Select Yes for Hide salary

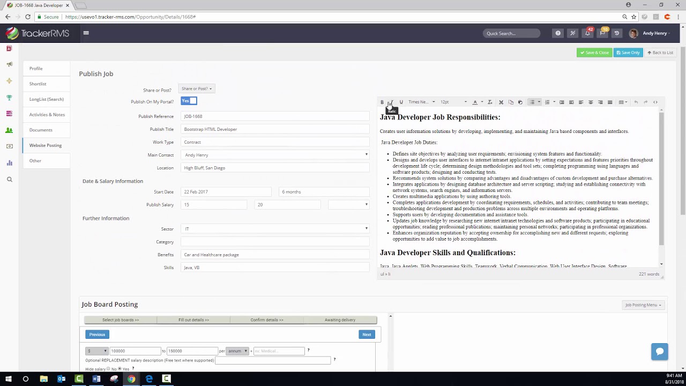(120, 369)
